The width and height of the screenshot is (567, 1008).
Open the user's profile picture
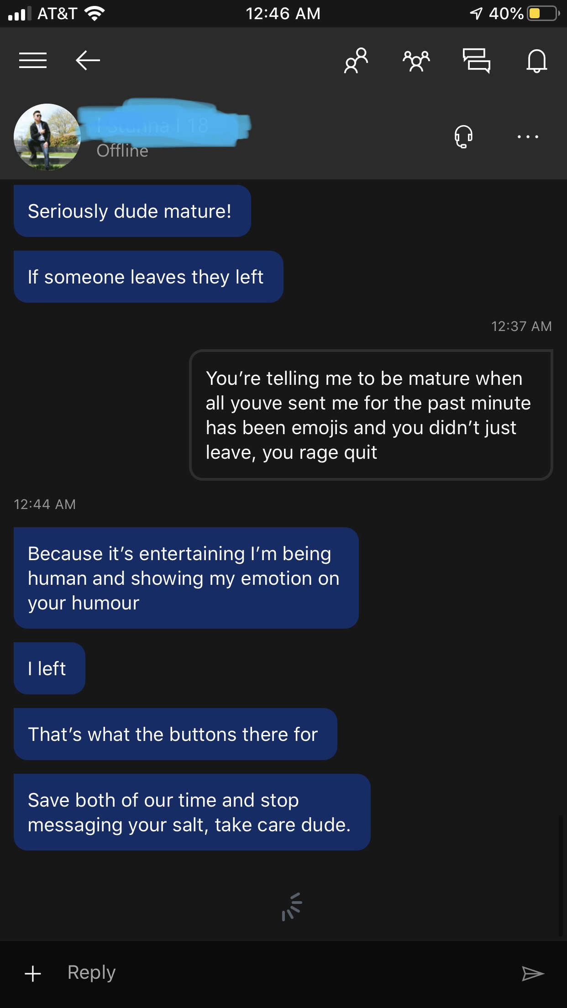click(x=47, y=137)
